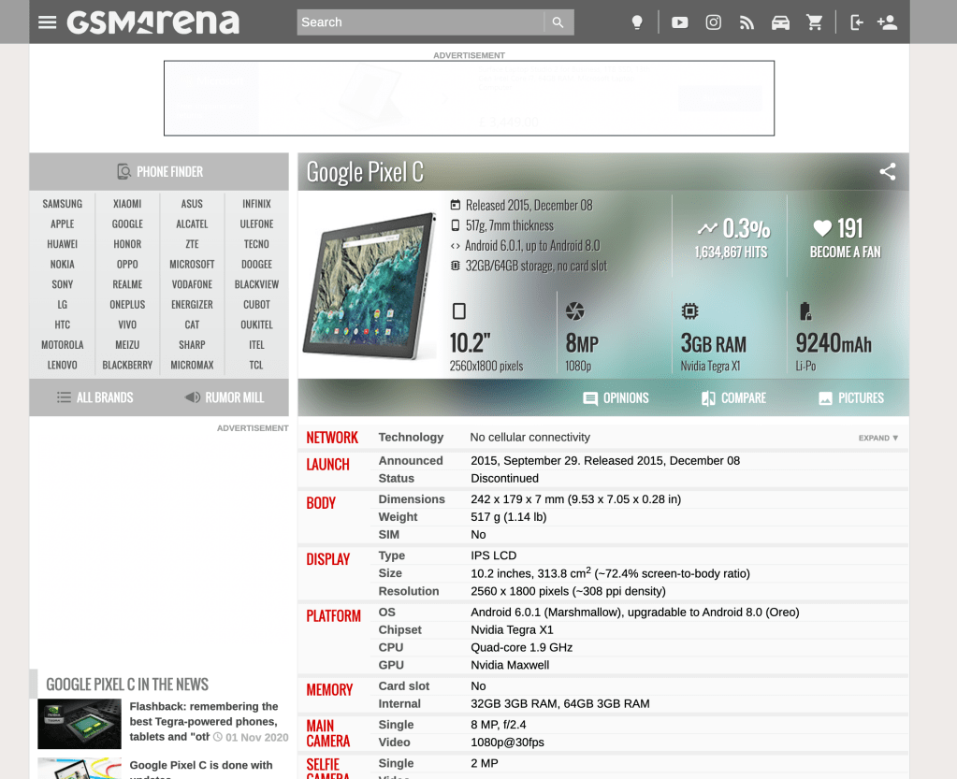957x779 pixels.
Task: Select the Cat brand
Action: [192, 325]
